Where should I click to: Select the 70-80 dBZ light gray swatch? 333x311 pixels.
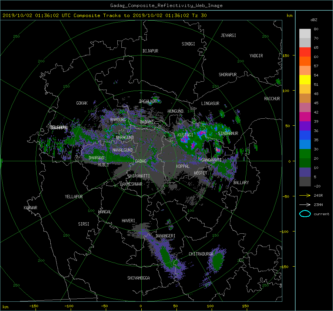point(305,34)
